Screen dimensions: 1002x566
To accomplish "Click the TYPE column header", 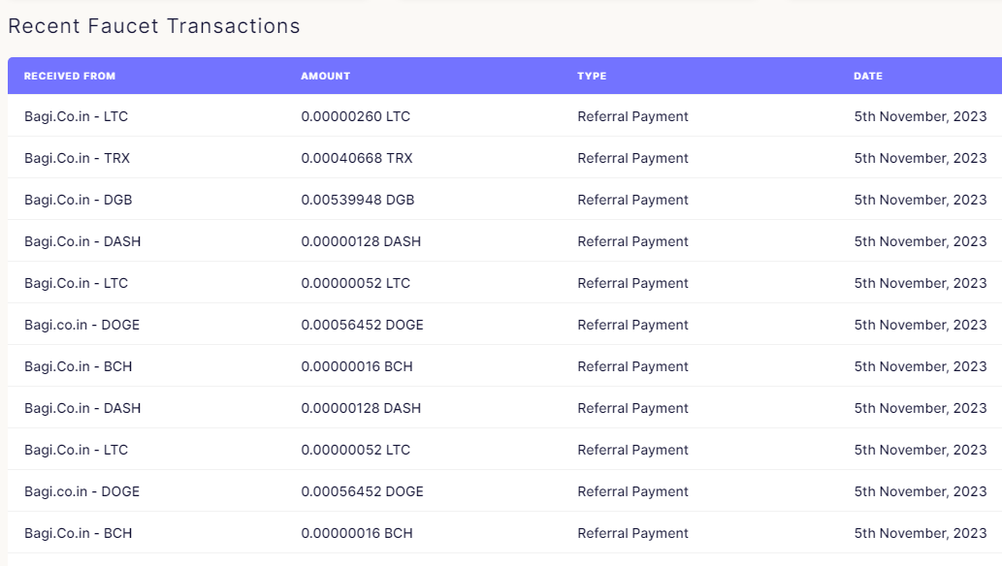I will (x=592, y=76).
